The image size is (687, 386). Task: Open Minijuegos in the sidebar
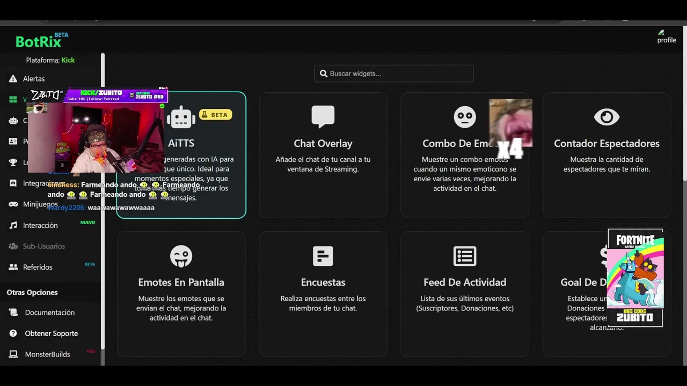(x=40, y=204)
